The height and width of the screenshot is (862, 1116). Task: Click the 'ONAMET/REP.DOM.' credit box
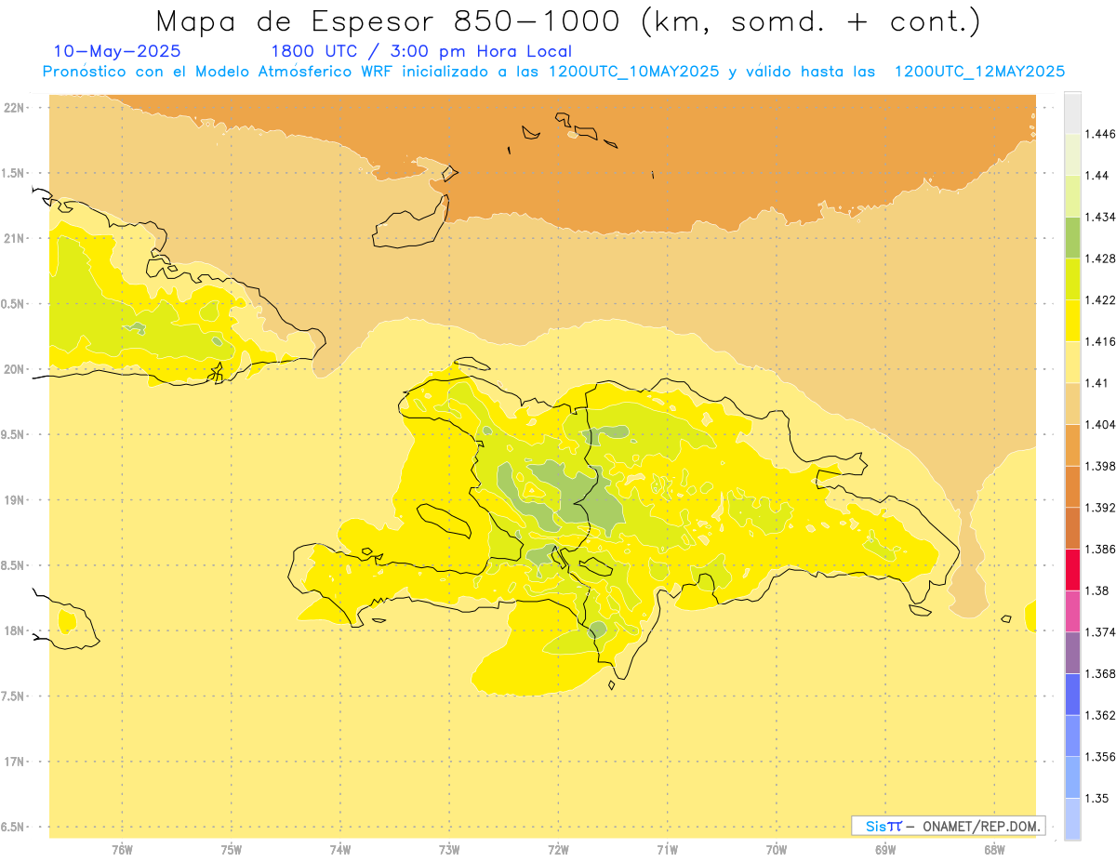pos(949,826)
